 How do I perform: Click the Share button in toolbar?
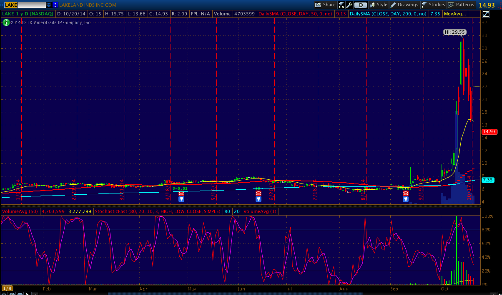coord(325,5)
